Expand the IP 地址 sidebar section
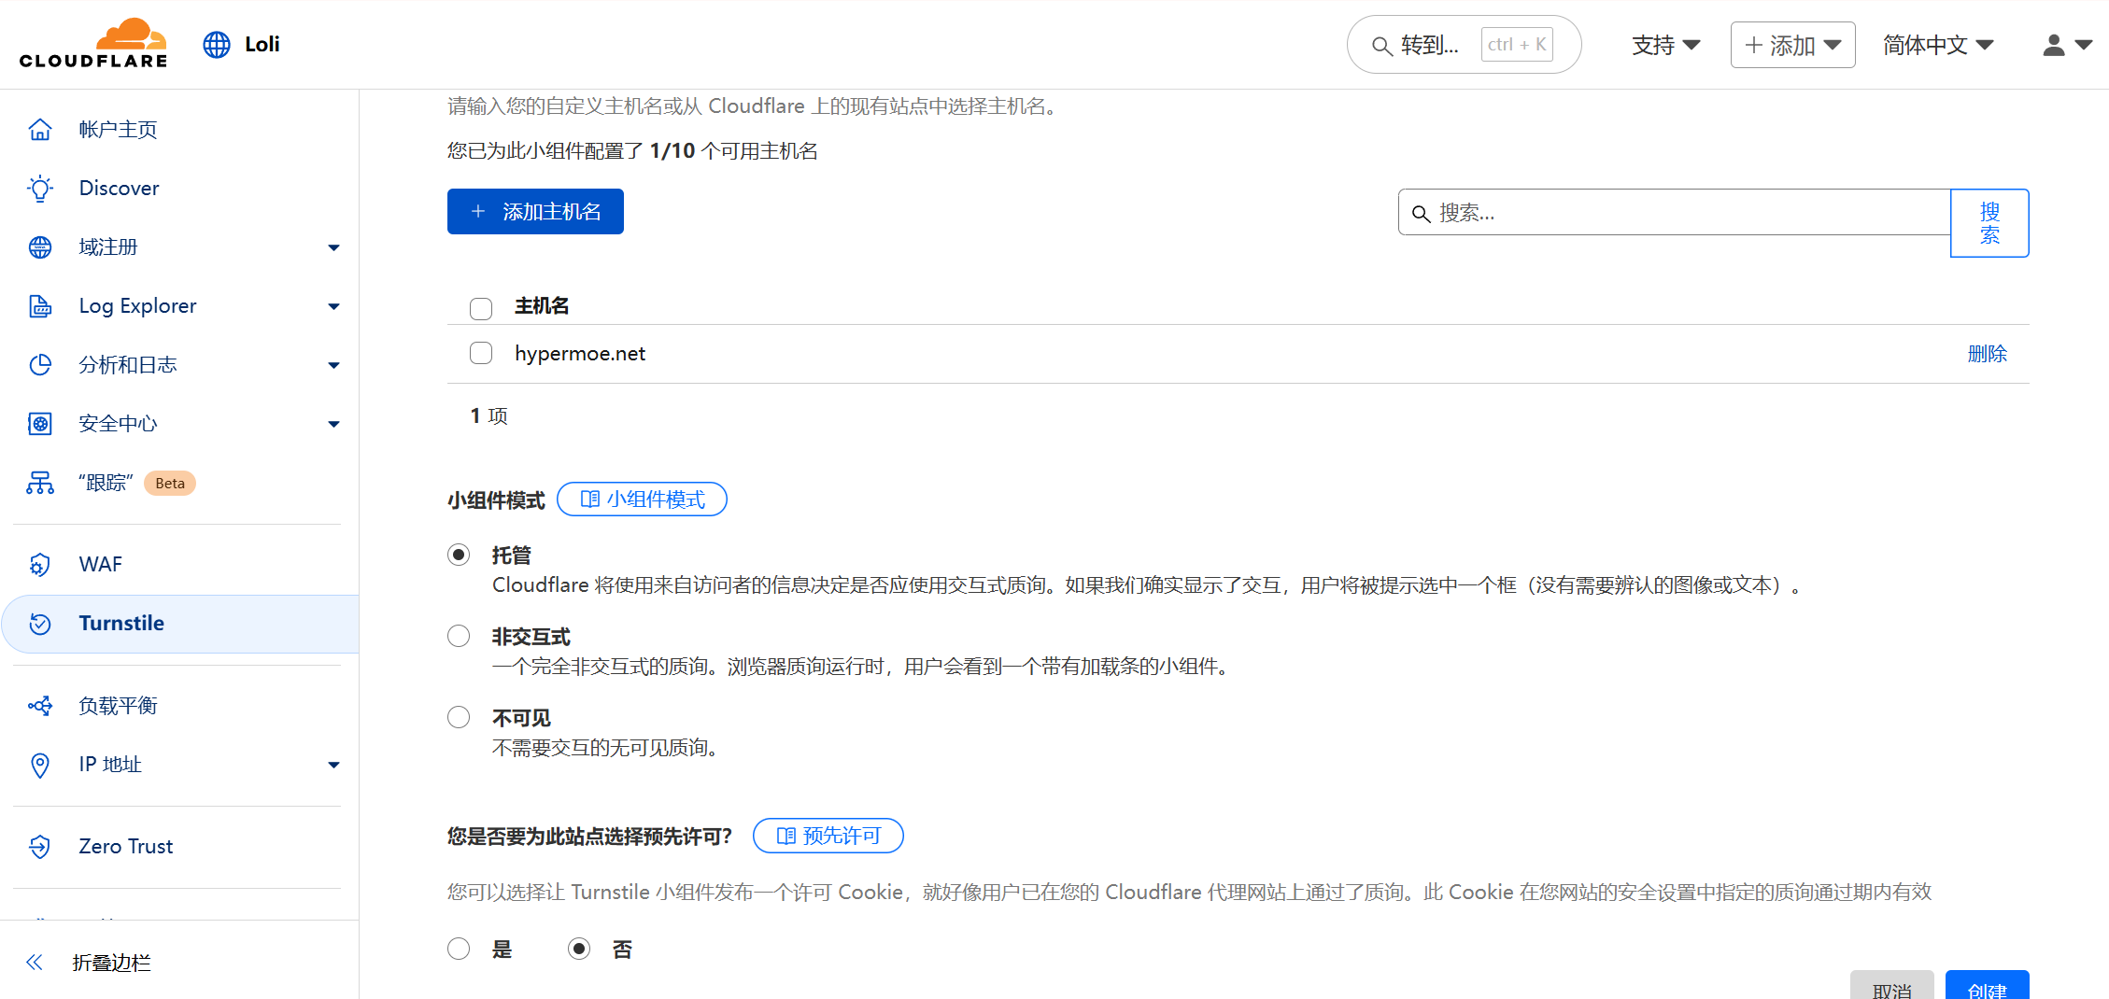 [x=333, y=765]
